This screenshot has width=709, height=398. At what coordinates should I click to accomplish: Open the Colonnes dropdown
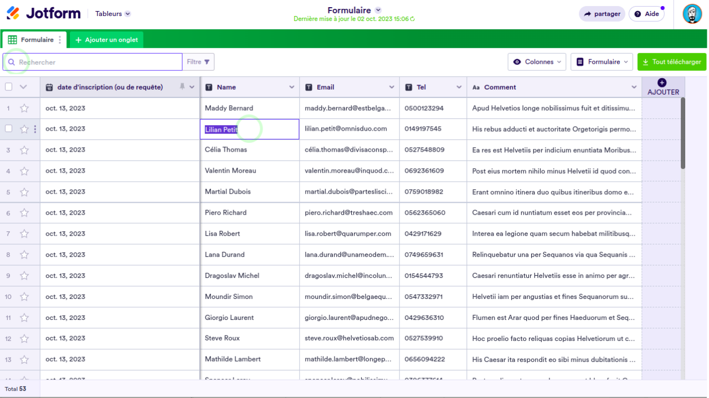[537, 62]
